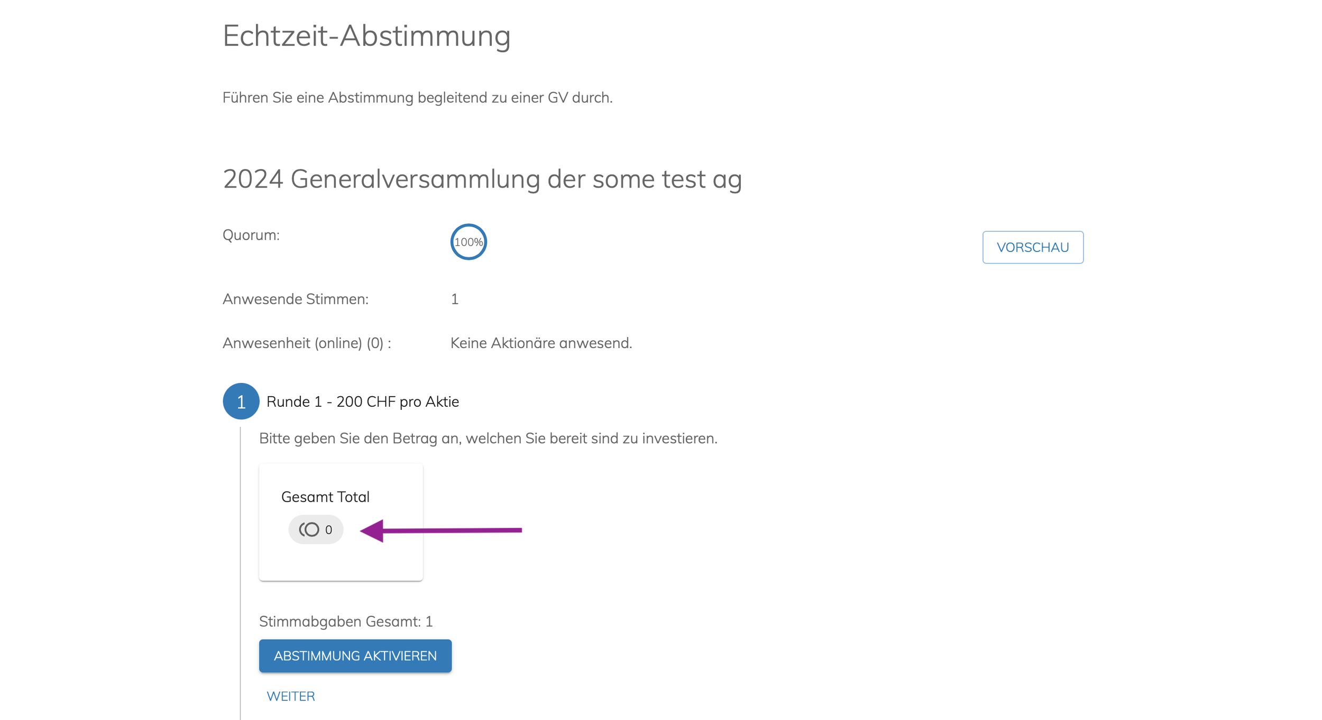Click the 0 value chip under Gesamt Total

[x=316, y=529]
